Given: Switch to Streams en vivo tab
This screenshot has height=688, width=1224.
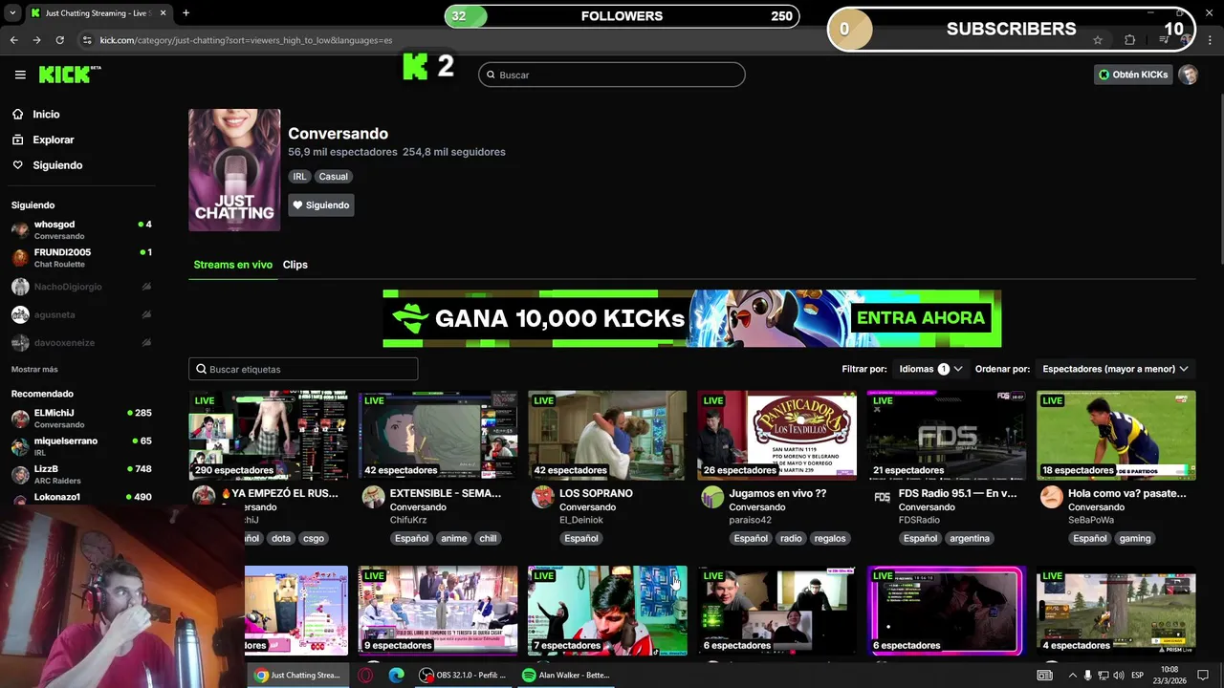Looking at the screenshot, I should click(232, 265).
